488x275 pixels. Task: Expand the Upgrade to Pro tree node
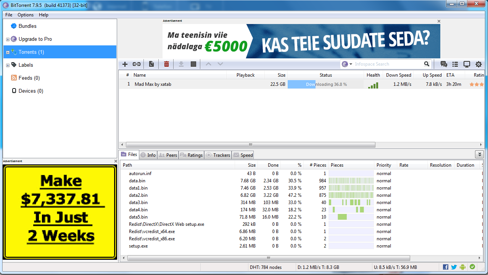(8, 39)
